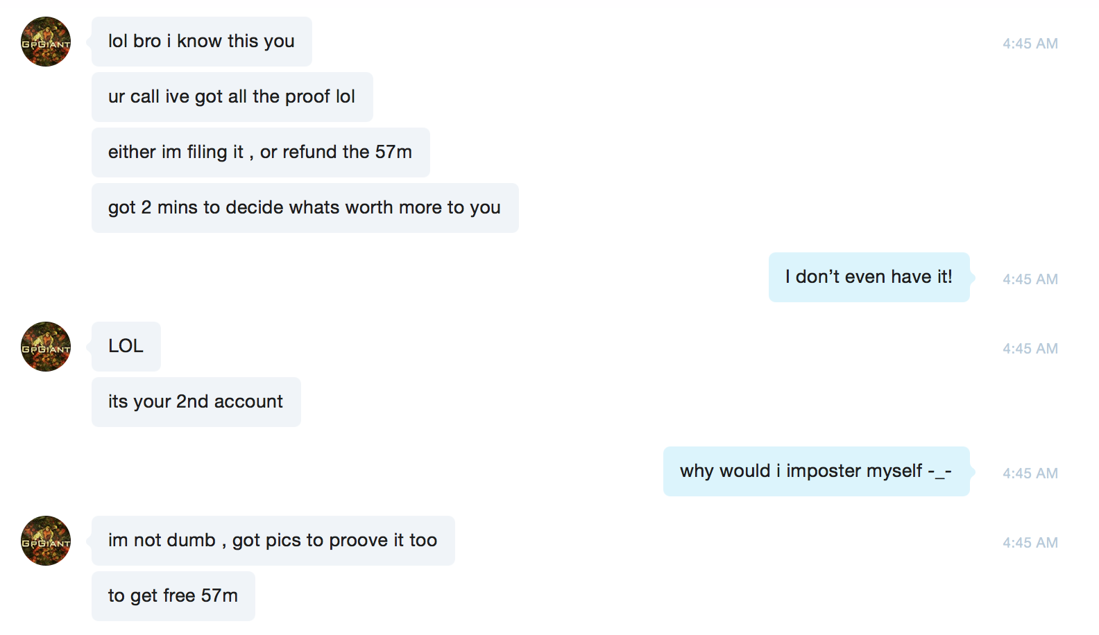Image resolution: width=1099 pixels, height=635 pixels.
Task: Click the 'its your 2nd account' message
Action: pos(196,402)
